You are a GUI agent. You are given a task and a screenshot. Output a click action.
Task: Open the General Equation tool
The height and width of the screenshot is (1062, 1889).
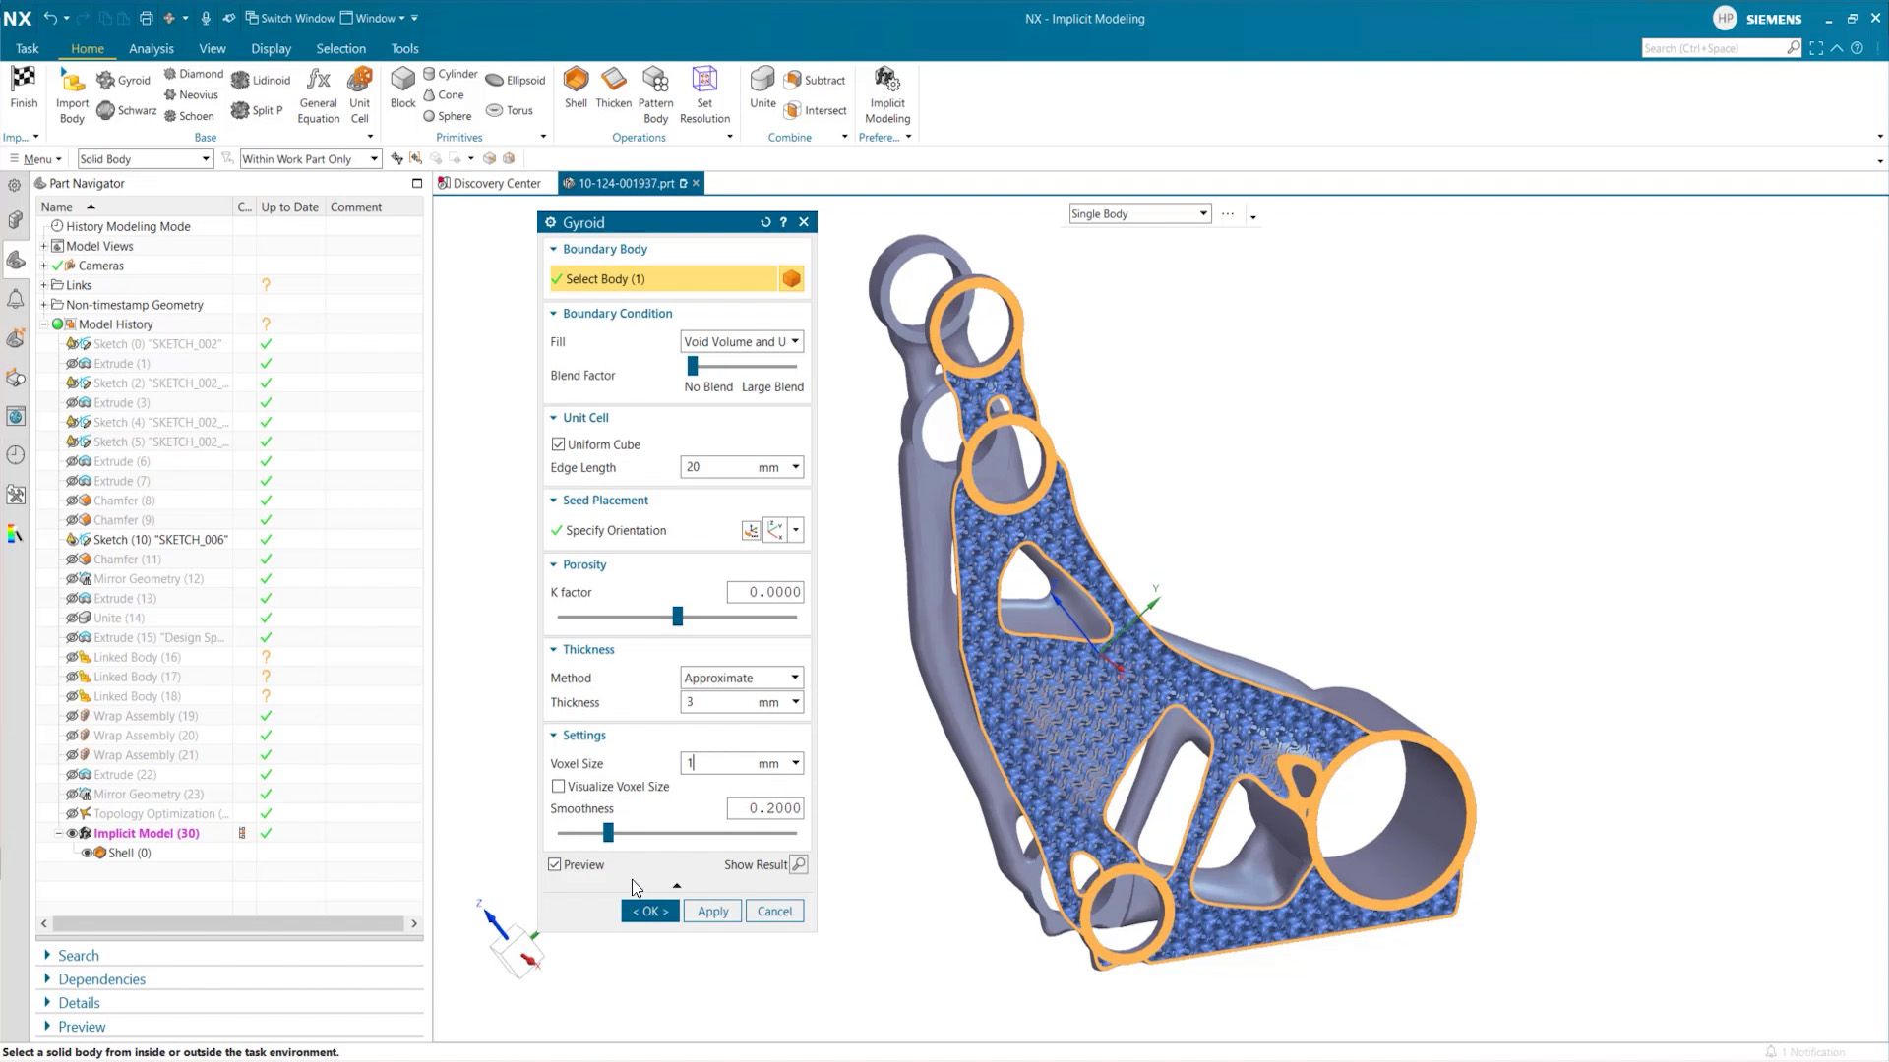[318, 95]
